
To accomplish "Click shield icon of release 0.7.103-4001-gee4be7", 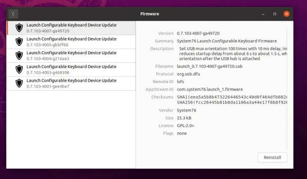I will point(19,84).
